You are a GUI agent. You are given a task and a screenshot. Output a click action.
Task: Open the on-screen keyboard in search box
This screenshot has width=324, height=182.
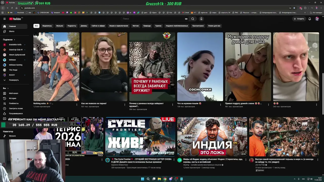(x=186, y=19)
